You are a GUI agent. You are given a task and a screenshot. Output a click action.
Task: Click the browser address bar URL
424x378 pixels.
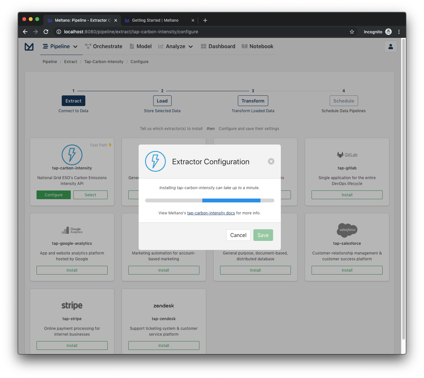click(x=131, y=32)
